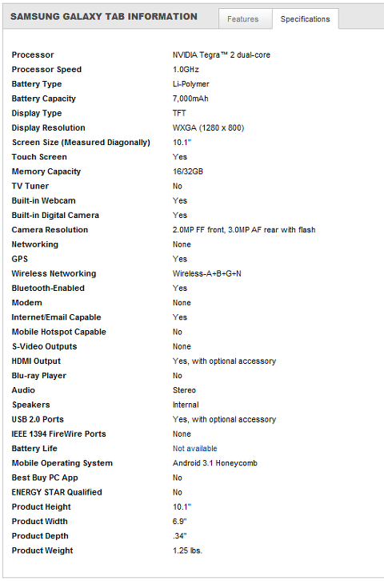The height and width of the screenshot is (581, 384).
Task: Click the Wireless Networking label
Action: click(x=54, y=273)
